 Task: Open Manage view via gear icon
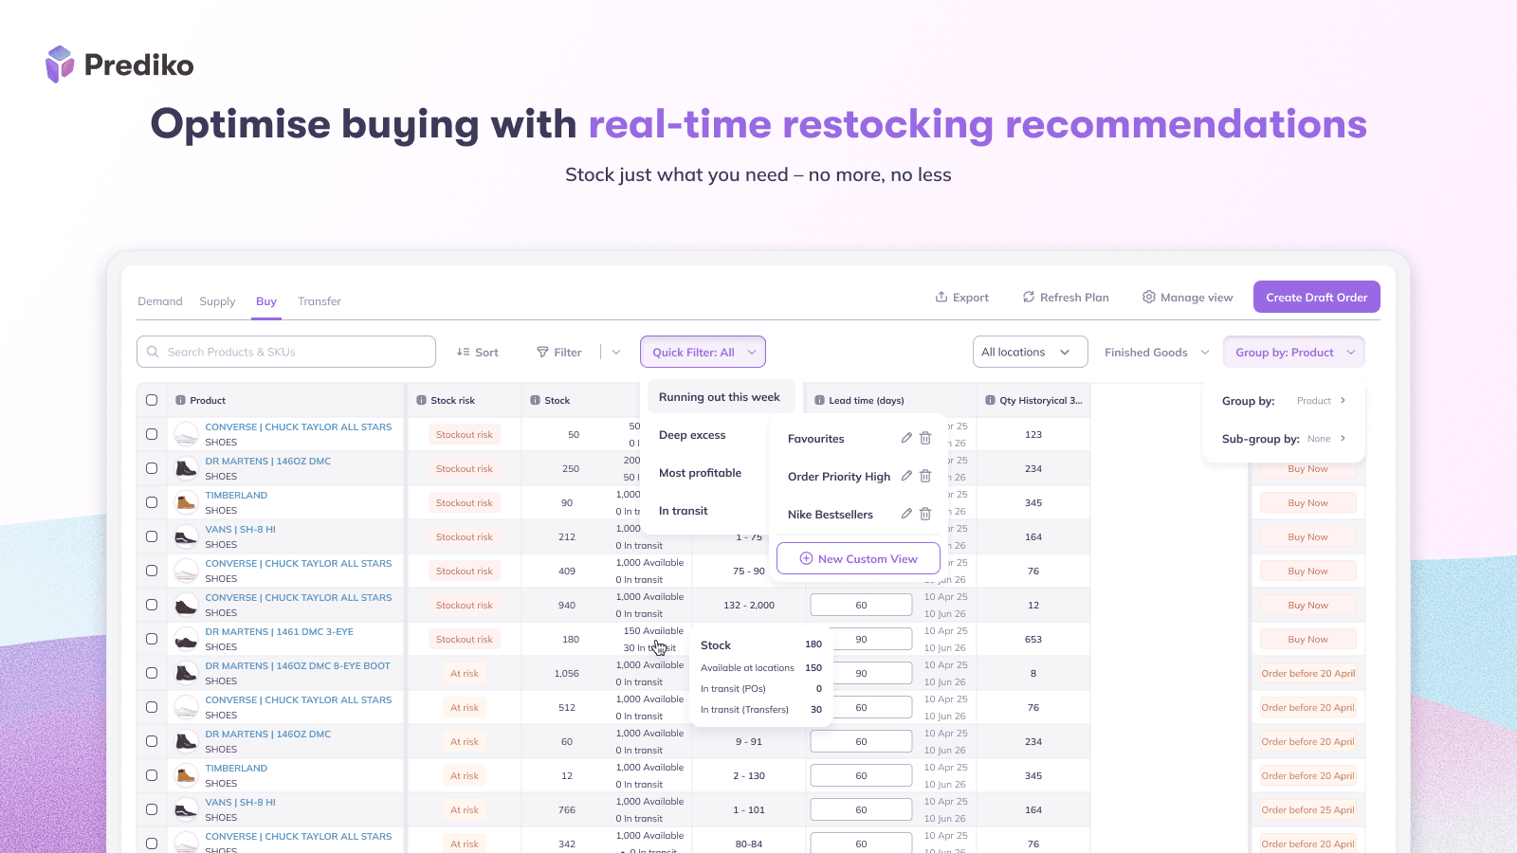1149,297
